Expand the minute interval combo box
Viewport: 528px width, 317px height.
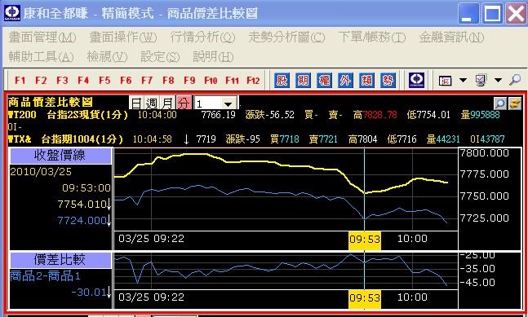pyautogui.click(x=229, y=103)
